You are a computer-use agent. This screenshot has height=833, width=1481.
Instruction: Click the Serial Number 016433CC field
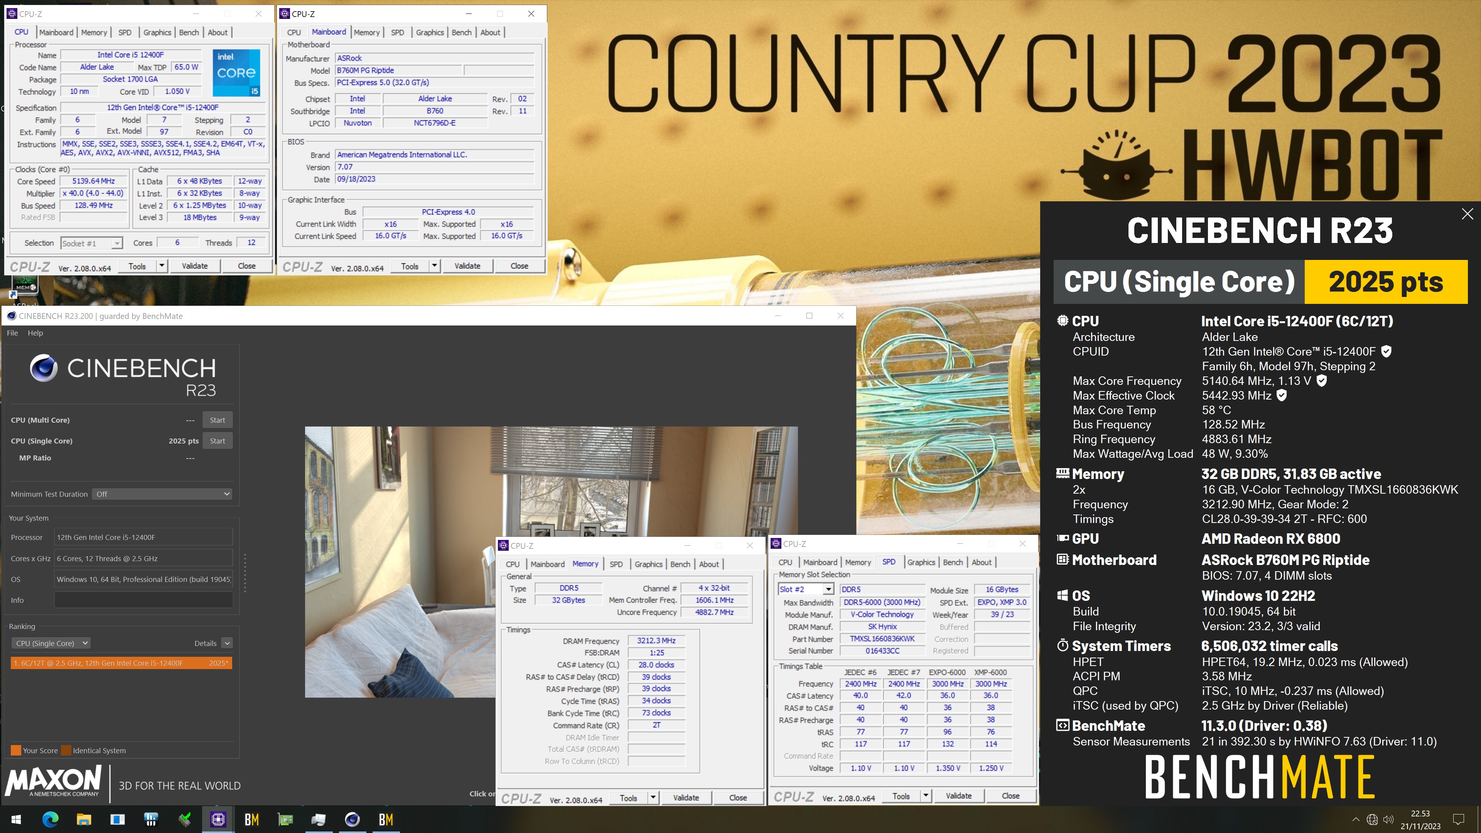tap(882, 651)
